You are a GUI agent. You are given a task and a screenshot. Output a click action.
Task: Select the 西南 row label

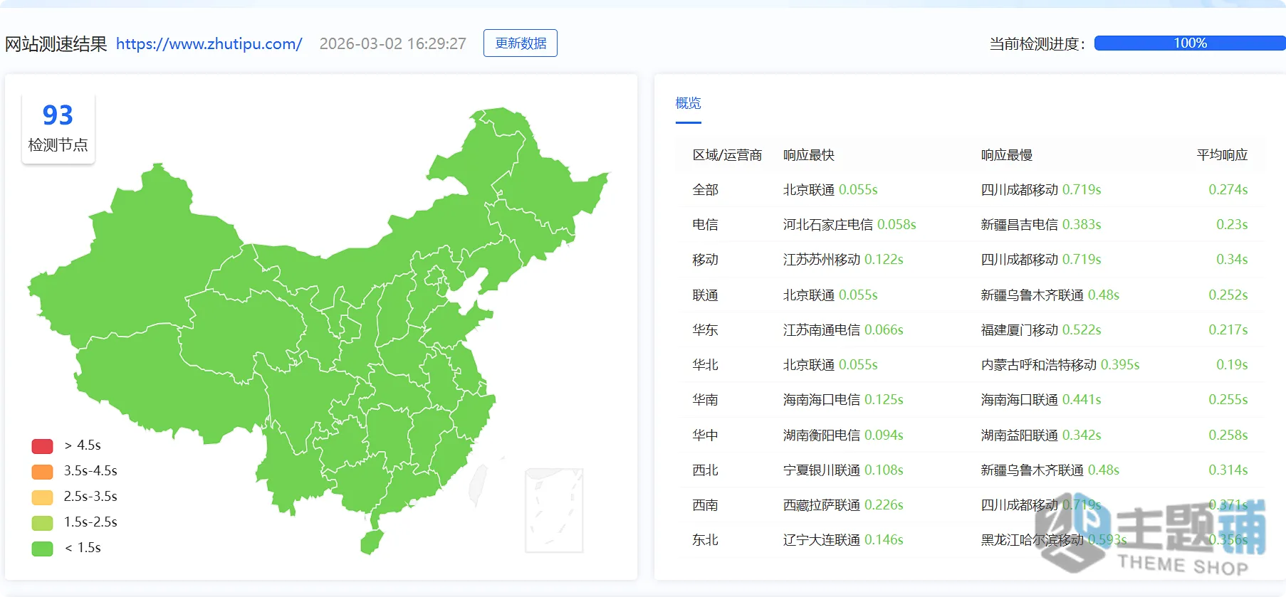[705, 504]
